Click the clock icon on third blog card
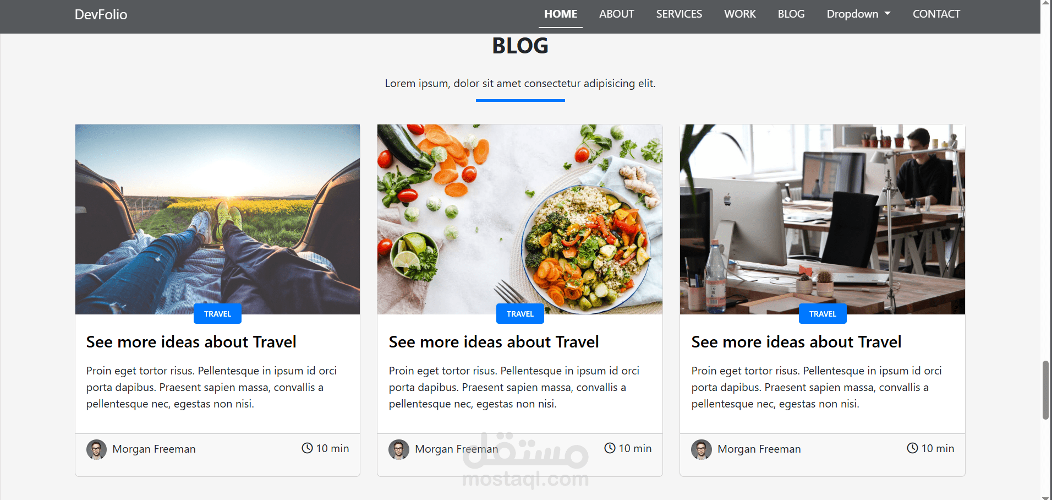Screen dimensions: 1052x500 (912, 448)
